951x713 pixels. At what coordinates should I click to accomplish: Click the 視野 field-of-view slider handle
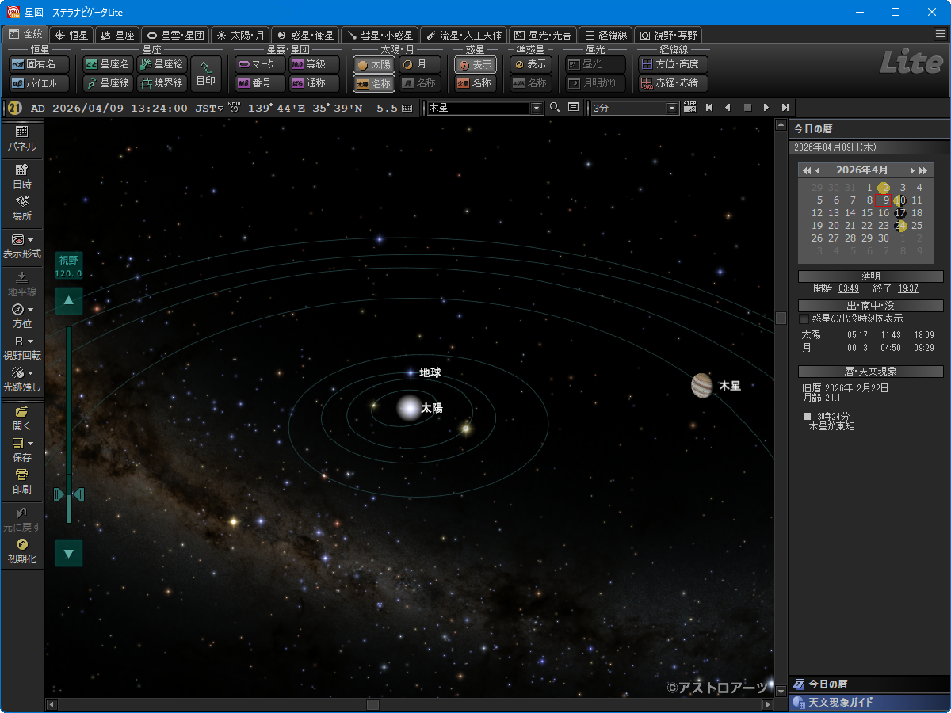click(x=69, y=494)
